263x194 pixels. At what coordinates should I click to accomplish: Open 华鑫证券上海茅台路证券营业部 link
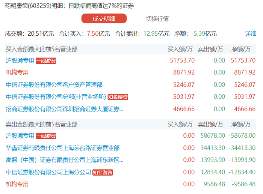(63, 148)
